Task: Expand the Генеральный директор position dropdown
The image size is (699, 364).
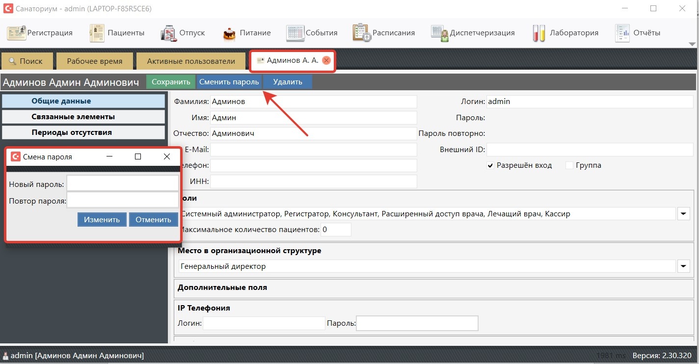Action: 684,266
